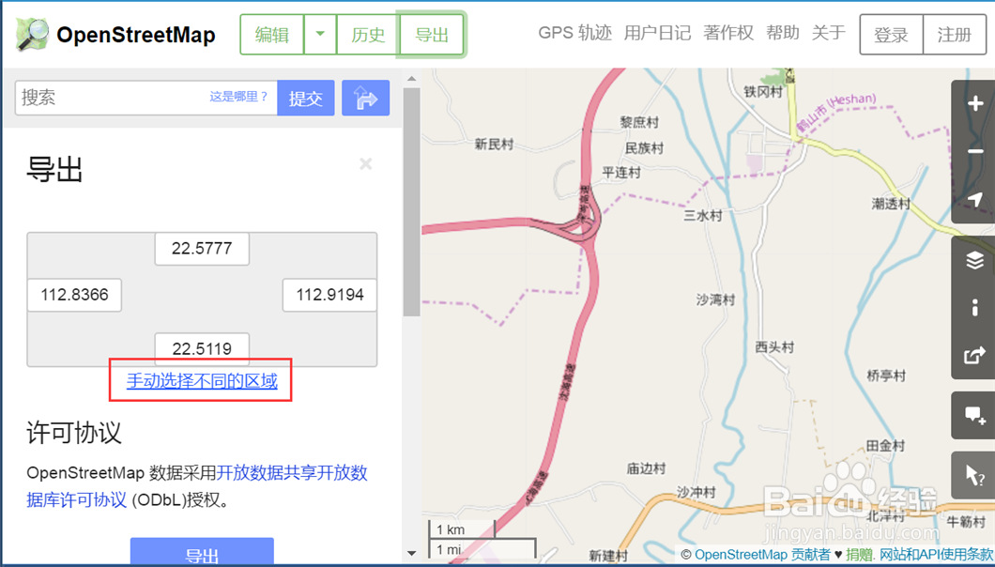Close the 导出 export sidebar panel
This screenshot has height=567, width=995.
(365, 164)
